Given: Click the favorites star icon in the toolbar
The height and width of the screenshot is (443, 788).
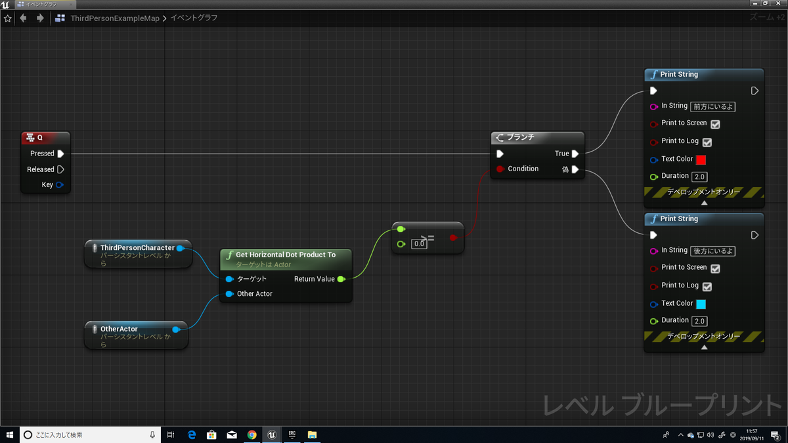Looking at the screenshot, I should pos(7,18).
